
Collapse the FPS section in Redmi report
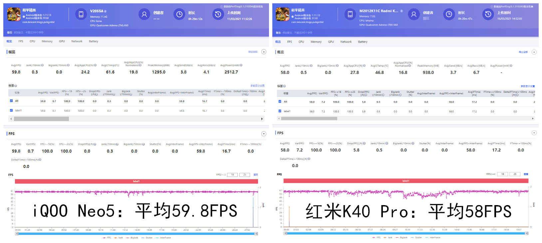pyautogui.click(x=534, y=133)
